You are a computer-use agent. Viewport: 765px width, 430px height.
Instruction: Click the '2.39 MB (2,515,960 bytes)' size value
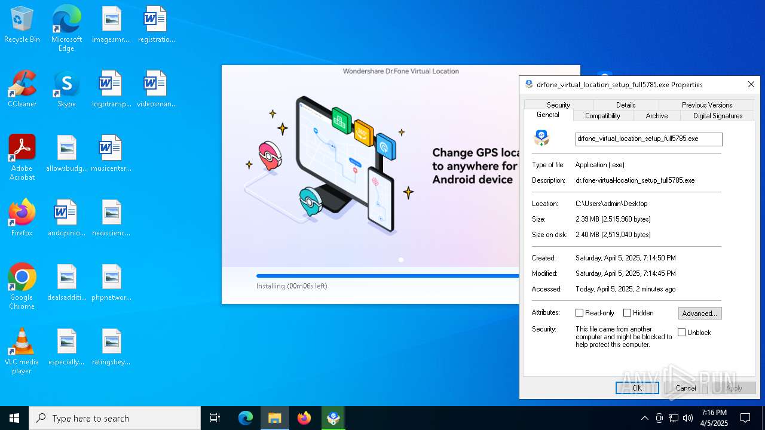tap(613, 219)
